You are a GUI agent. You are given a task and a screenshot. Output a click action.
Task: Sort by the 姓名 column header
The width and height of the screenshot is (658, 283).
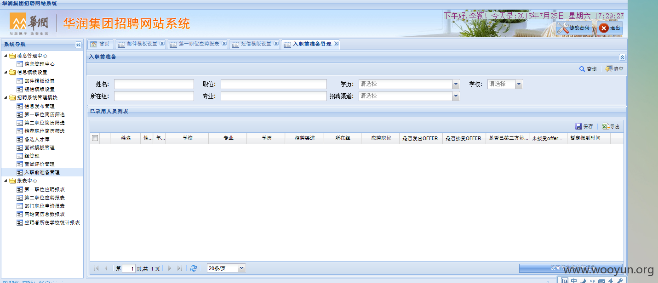pos(126,138)
